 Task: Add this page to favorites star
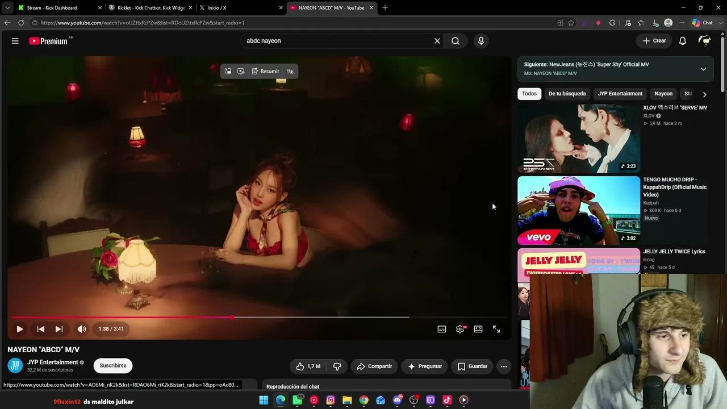(x=571, y=23)
